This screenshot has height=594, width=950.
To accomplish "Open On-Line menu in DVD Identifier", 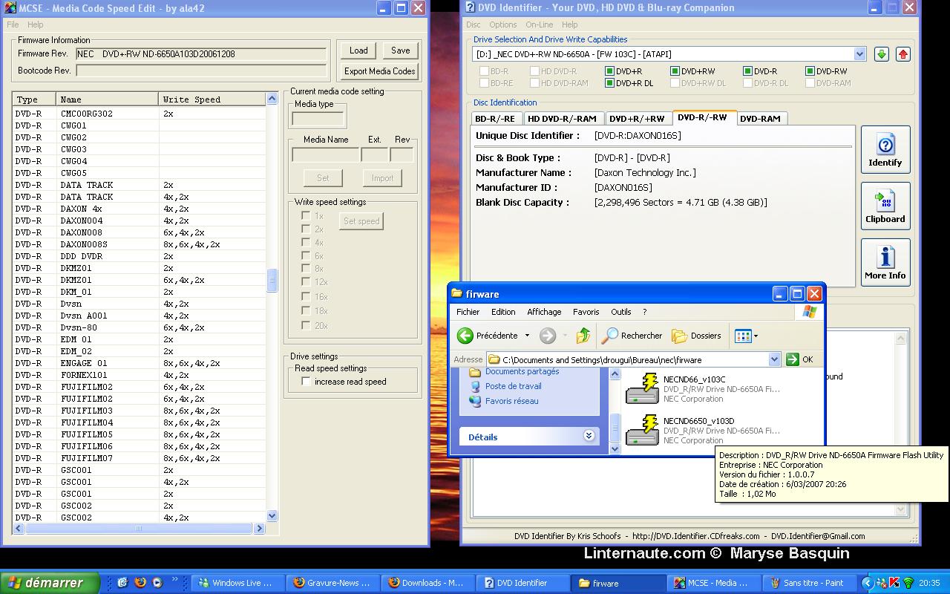I will click(539, 25).
